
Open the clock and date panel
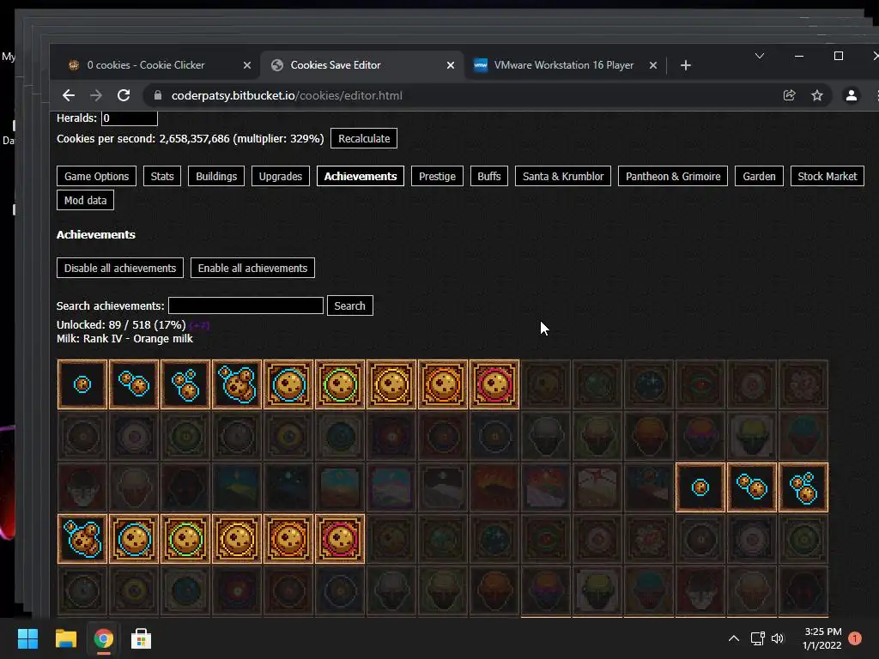(x=822, y=638)
